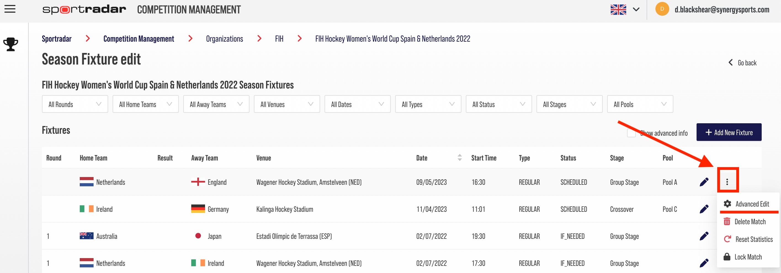Expand the All Types filter

(x=428, y=104)
